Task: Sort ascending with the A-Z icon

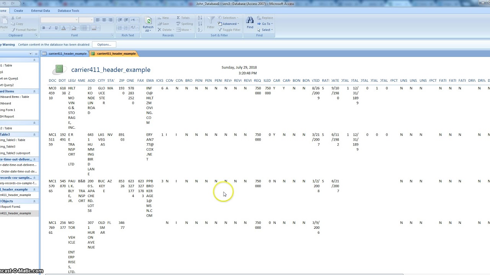Action: [x=200, y=18]
